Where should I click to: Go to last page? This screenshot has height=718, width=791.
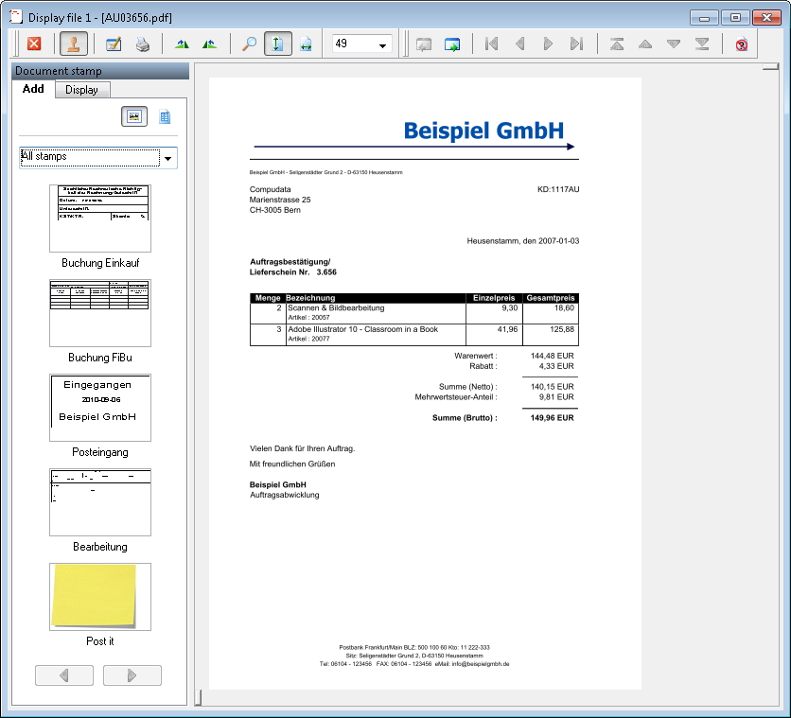pos(576,44)
